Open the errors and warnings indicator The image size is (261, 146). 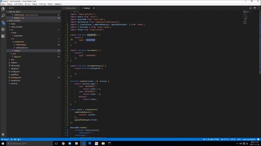17,140
